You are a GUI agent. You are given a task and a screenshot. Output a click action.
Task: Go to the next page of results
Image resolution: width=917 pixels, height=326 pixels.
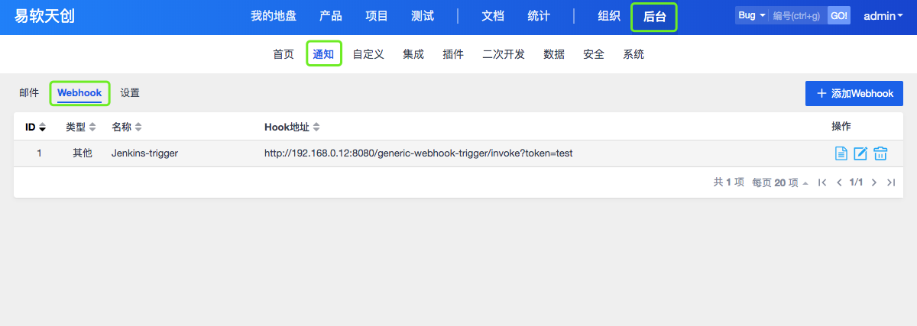coord(873,182)
